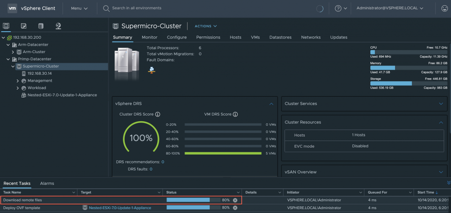Screen dimensions: 451x213
Task: Expand the Arm-Cluster tree node
Action: pyautogui.click(x=13, y=52)
